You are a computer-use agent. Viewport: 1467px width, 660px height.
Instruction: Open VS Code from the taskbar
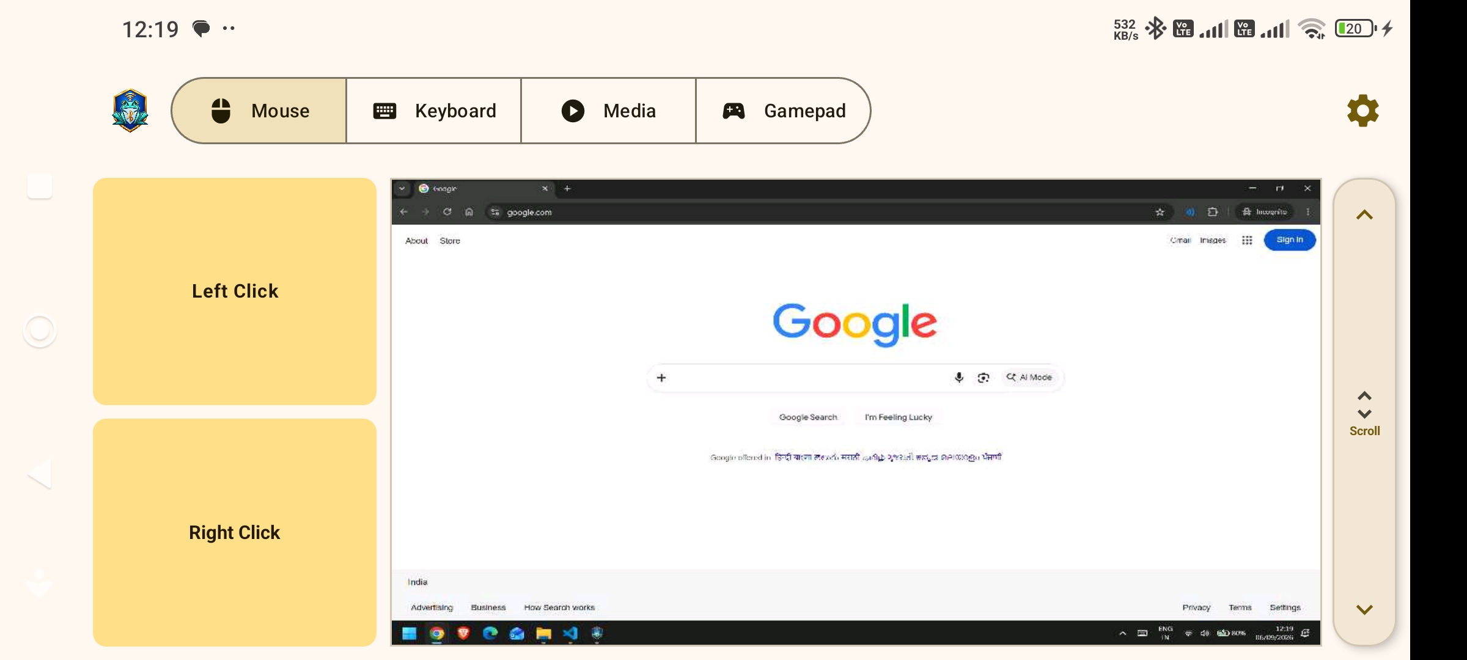570,634
